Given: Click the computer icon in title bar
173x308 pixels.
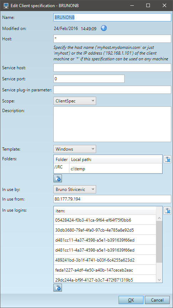Looking at the screenshot, I should point(6,5).
